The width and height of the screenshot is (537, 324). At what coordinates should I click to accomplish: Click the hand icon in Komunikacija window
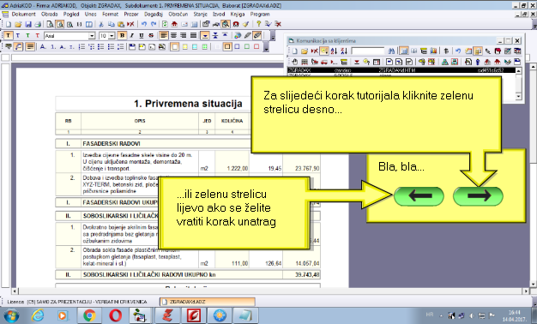[x=295, y=62]
